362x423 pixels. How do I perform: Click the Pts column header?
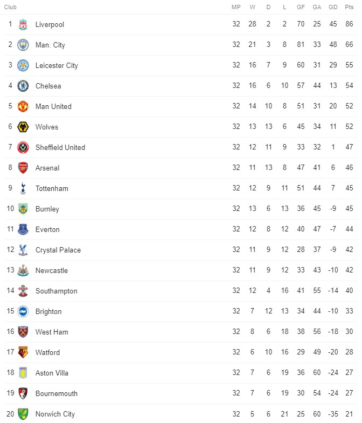click(x=349, y=8)
